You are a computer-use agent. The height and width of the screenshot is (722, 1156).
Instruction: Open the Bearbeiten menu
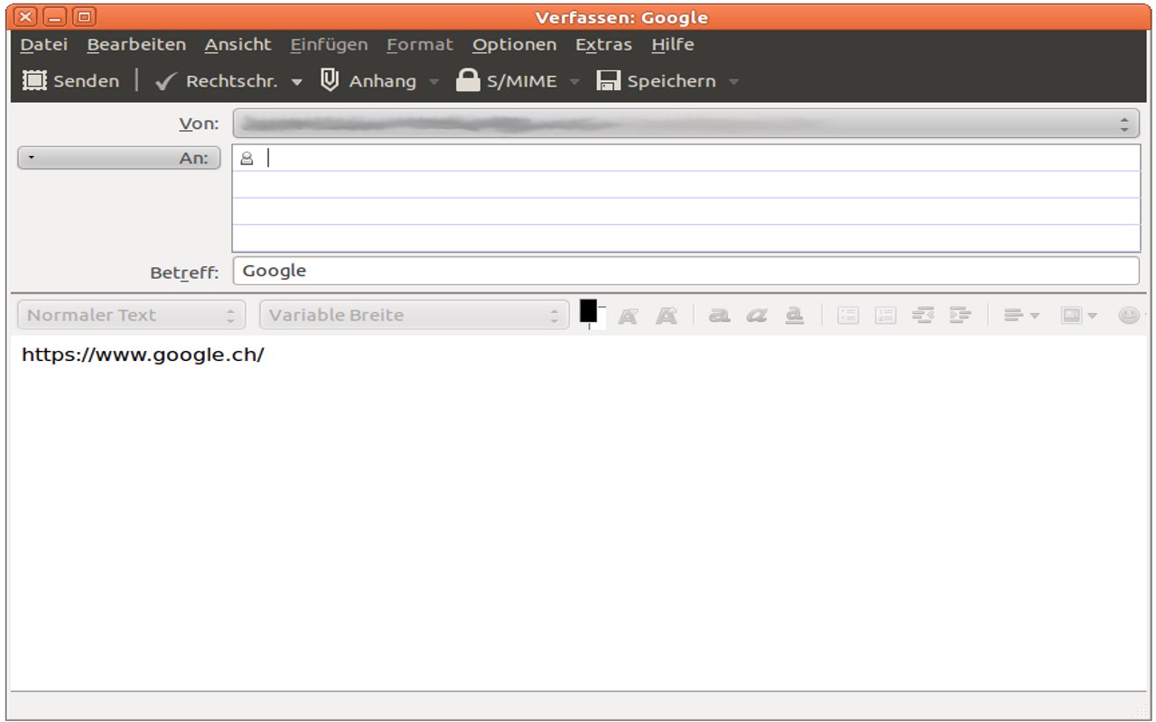[136, 44]
